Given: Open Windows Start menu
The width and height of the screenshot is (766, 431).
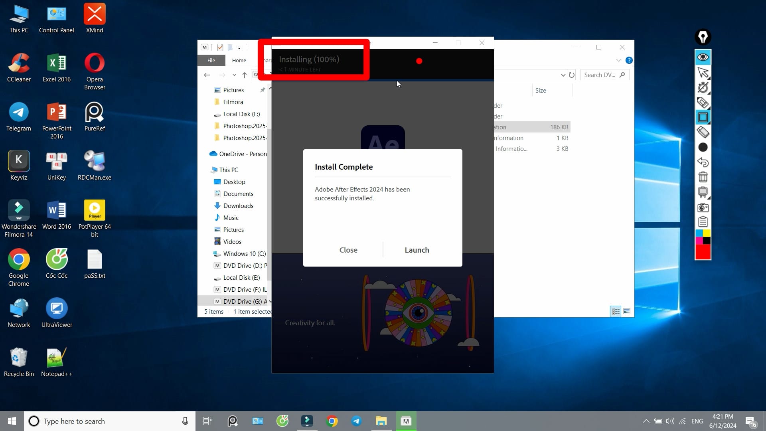Looking at the screenshot, I should pos(12,421).
